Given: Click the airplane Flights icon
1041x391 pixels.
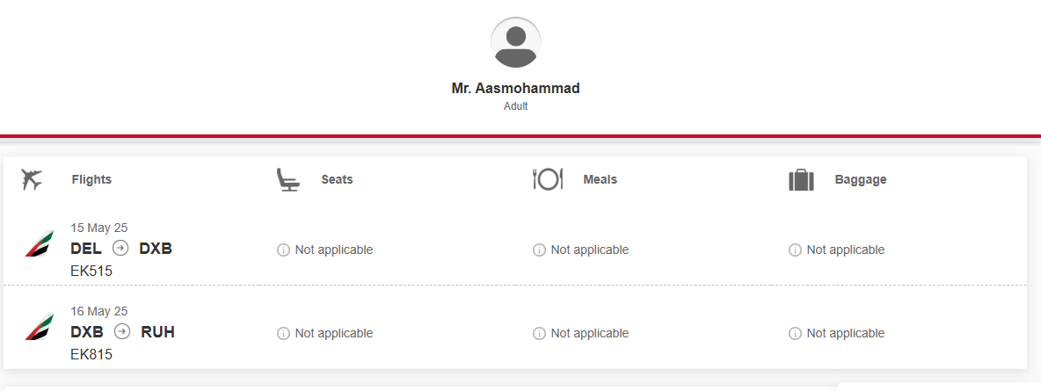Looking at the screenshot, I should 31,179.
